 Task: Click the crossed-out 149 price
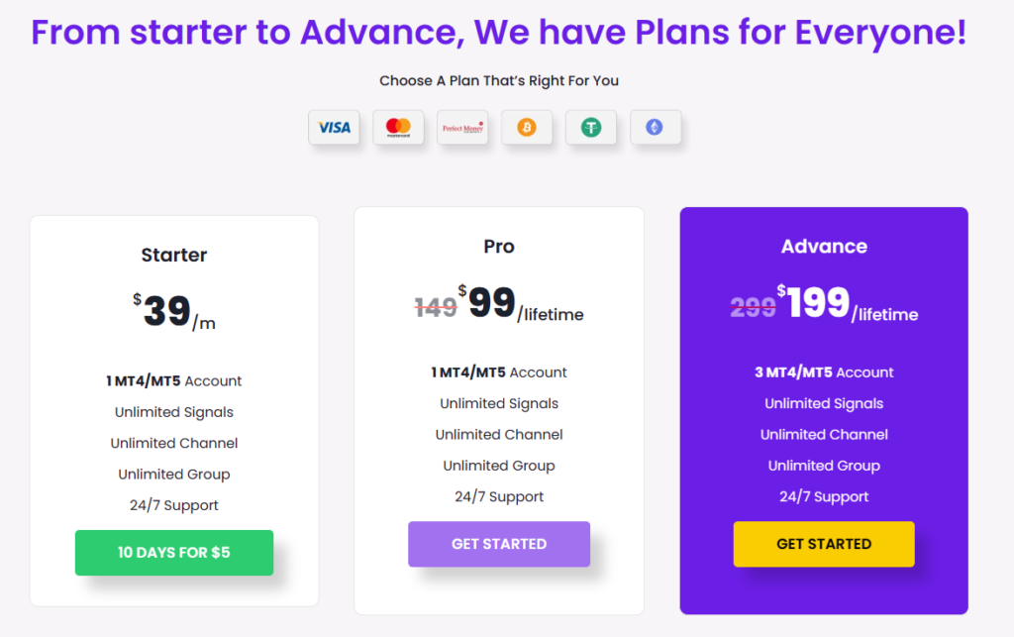(x=436, y=308)
